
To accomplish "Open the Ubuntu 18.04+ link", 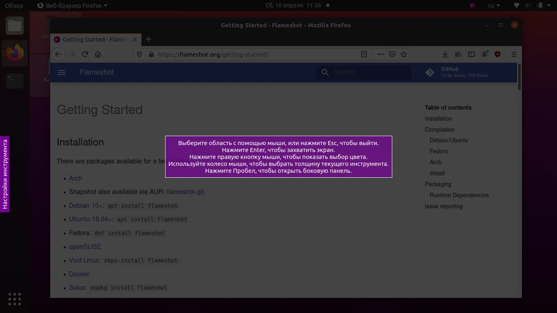I will 91,219.
